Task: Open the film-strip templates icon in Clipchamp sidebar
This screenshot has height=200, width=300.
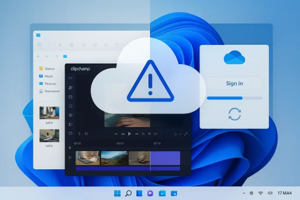Action: [x=70, y=97]
